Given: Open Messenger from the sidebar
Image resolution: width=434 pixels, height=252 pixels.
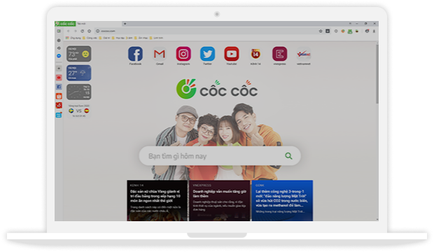Looking at the screenshot, I should click(x=59, y=56).
